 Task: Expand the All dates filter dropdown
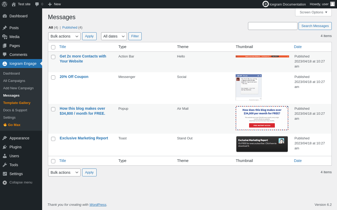[114, 36]
